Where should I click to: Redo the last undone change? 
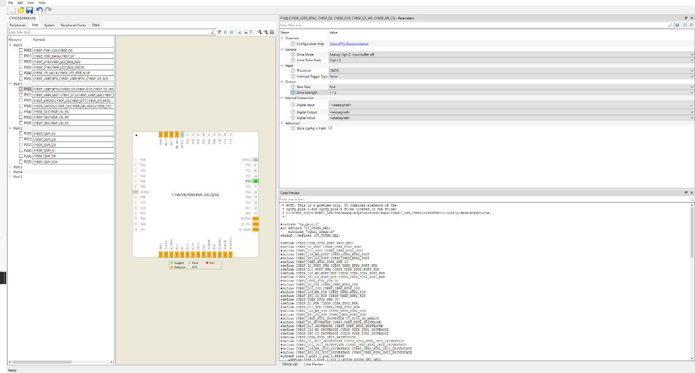(x=48, y=10)
